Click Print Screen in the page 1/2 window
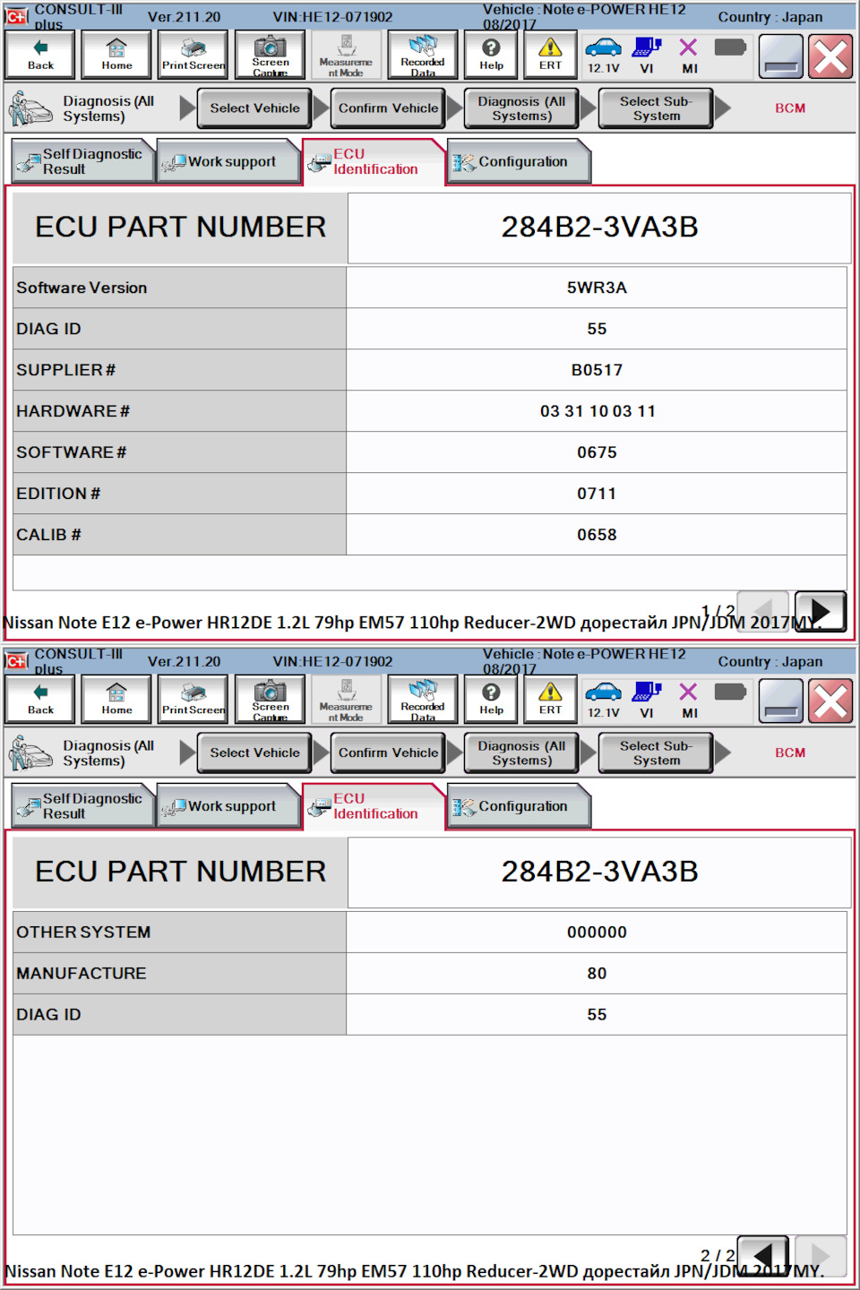This screenshot has width=860, height=1290. coord(193,55)
